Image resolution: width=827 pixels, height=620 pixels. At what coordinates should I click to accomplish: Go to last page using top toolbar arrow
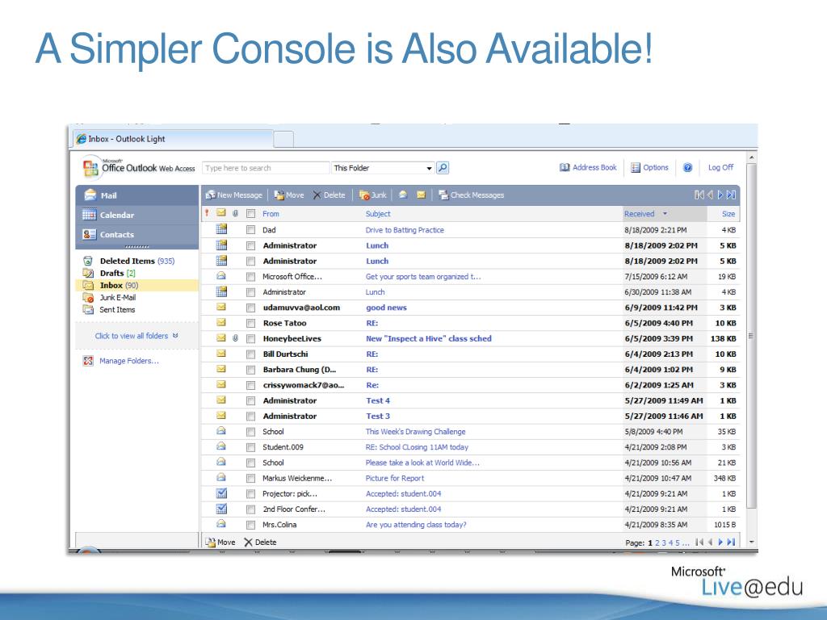731,195
